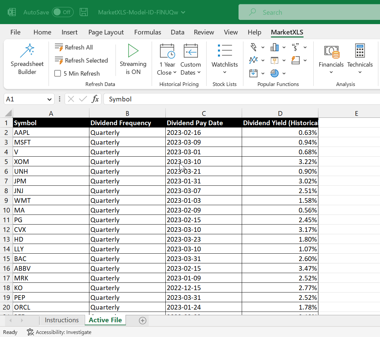Click the Refresh Selected button label
380x337 pixels.
(x=86, y=61)
